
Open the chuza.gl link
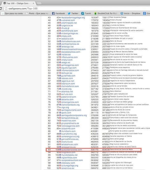coord(65,28)
